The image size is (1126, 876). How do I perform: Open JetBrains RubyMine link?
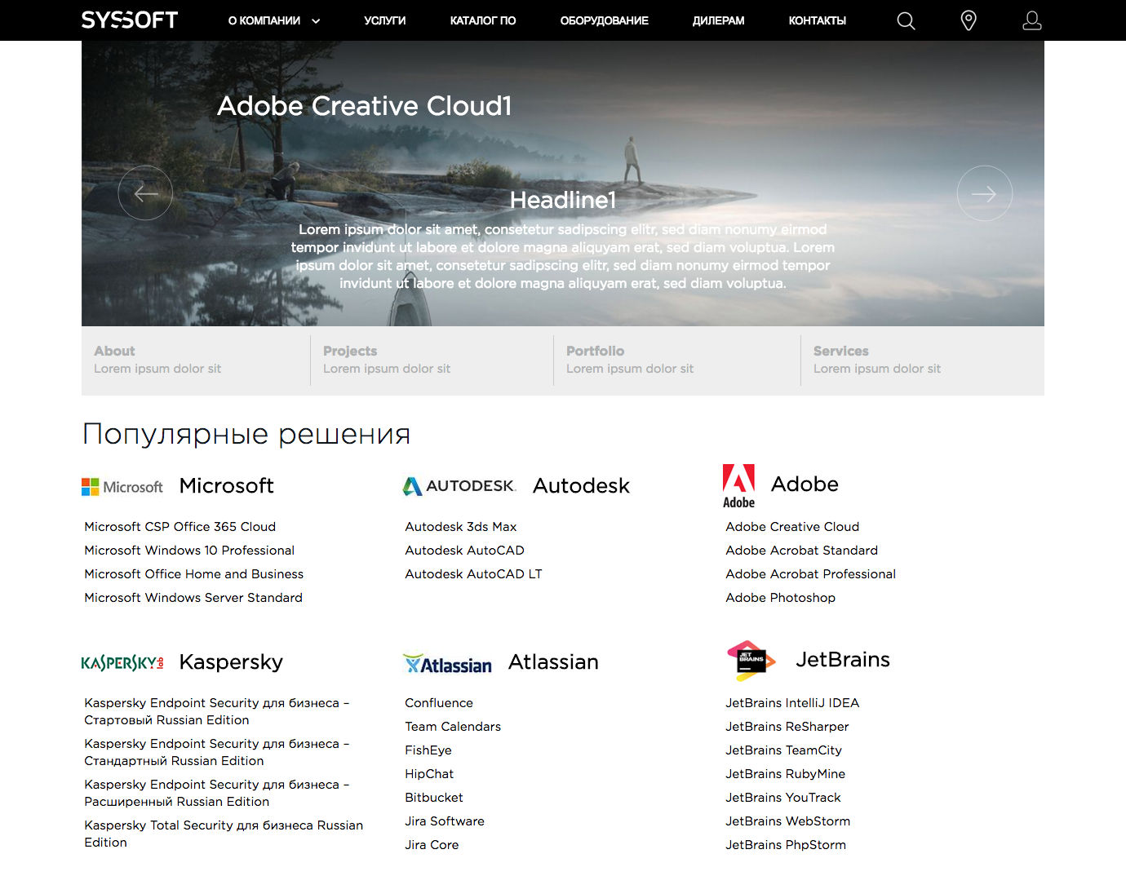[x=786, y=774]
